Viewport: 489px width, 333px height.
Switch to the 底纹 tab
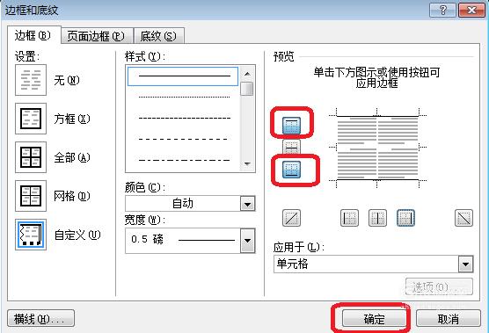[x=158, y=36]
